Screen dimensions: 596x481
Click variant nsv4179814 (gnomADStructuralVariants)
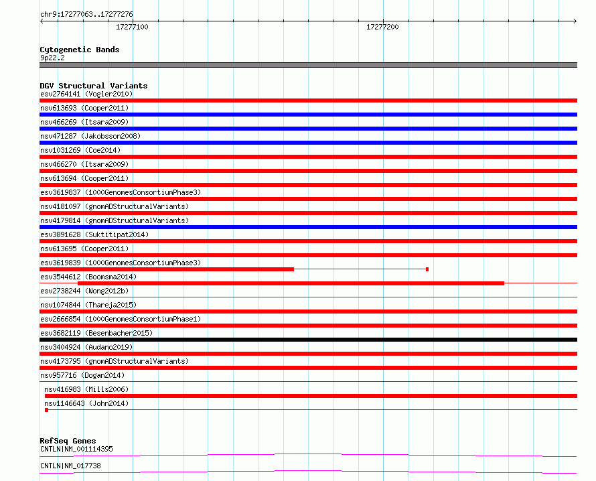115,220
